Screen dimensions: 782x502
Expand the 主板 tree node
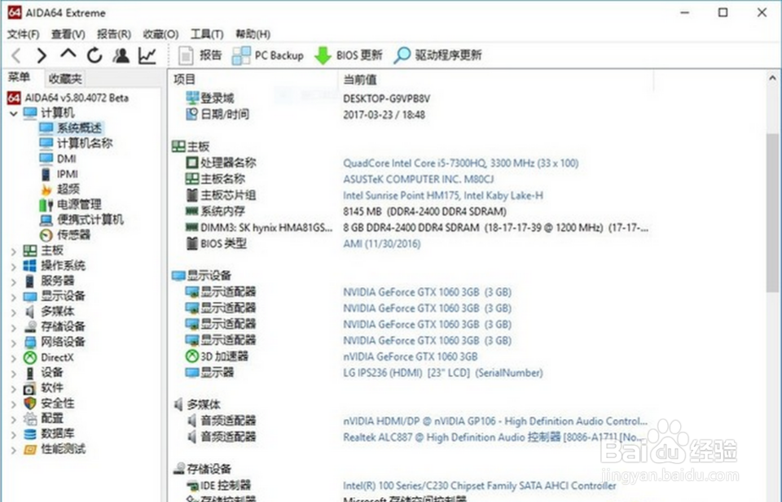tap(14, 251)
